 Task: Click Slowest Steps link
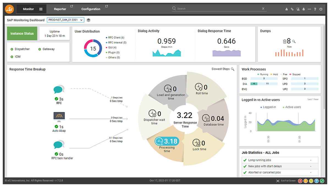tap(221, 69)
